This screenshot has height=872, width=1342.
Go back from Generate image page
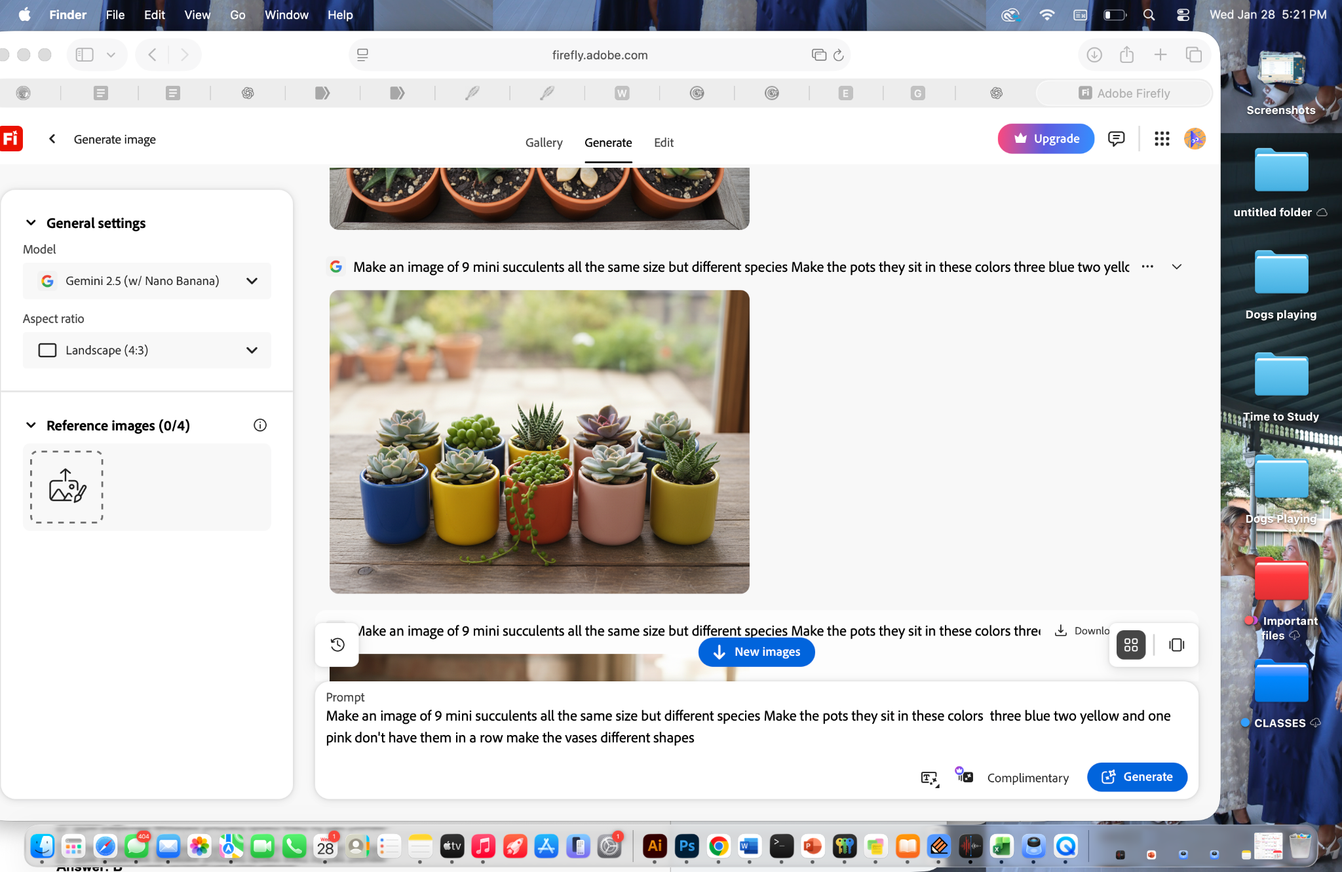(x=52, y=139)
